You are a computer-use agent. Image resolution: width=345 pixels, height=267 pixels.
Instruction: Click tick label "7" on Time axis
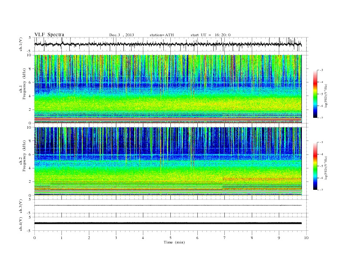coord(225,238)
